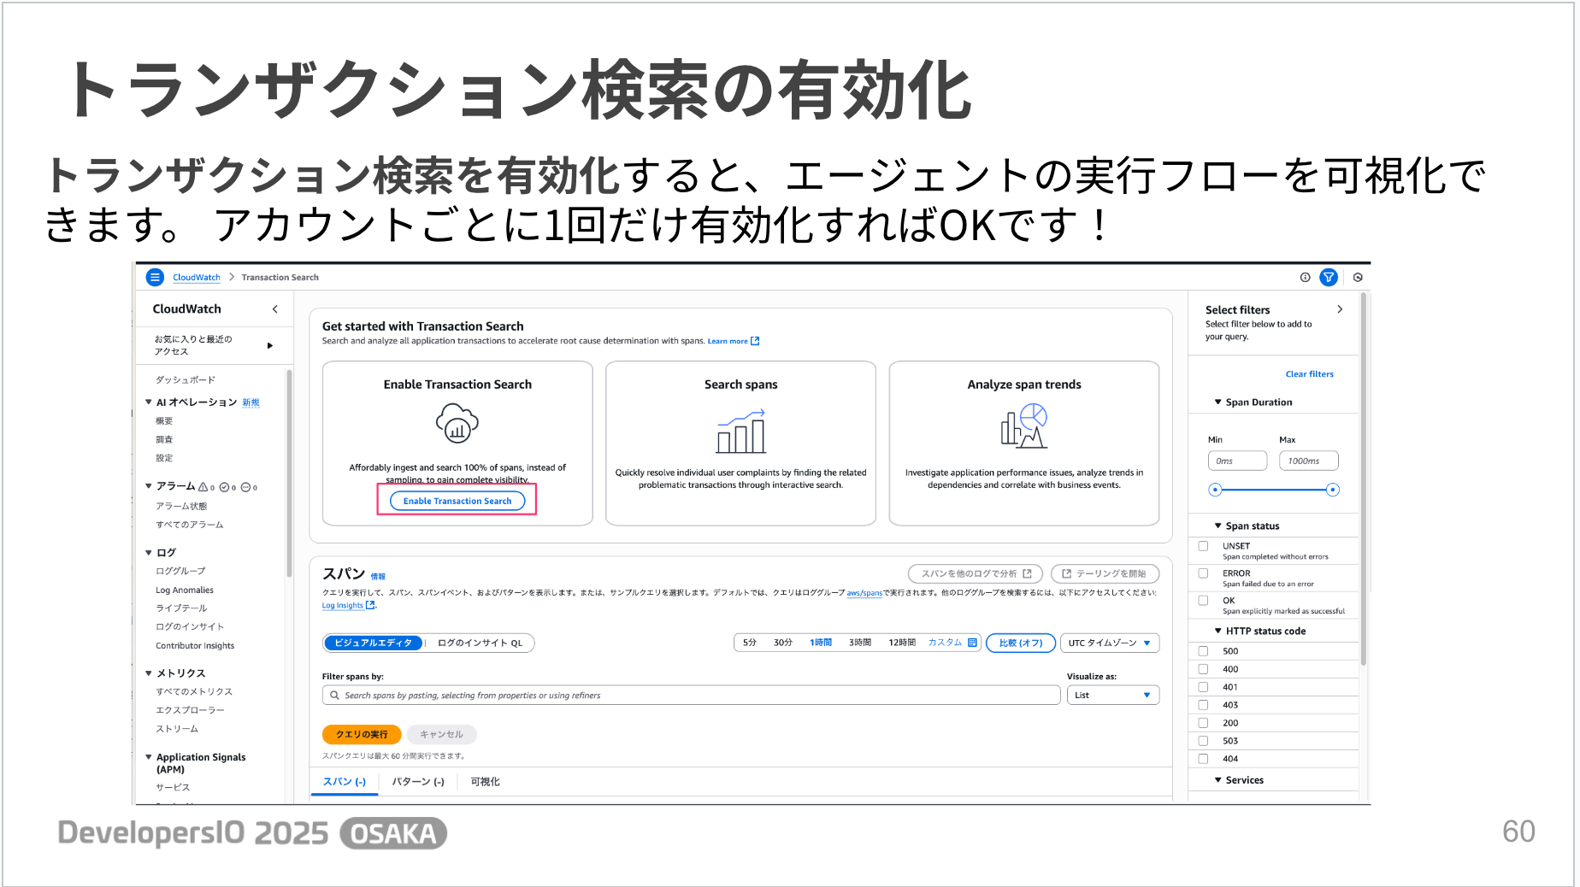
Task: Click the alarm warning triangle icon
Action: point(203,487)
